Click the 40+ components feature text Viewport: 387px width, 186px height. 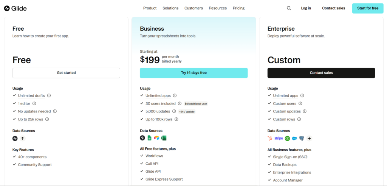pyautogui.click(x=33, y=157)
